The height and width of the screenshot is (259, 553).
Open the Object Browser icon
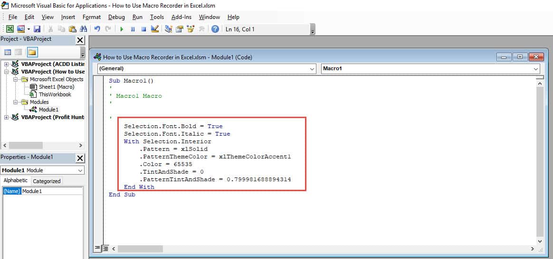[x=191, y=29]
